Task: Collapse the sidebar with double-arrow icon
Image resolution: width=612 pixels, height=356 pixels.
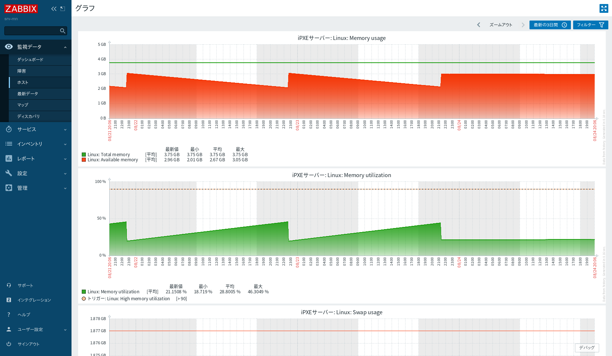Action: [54, 9]
